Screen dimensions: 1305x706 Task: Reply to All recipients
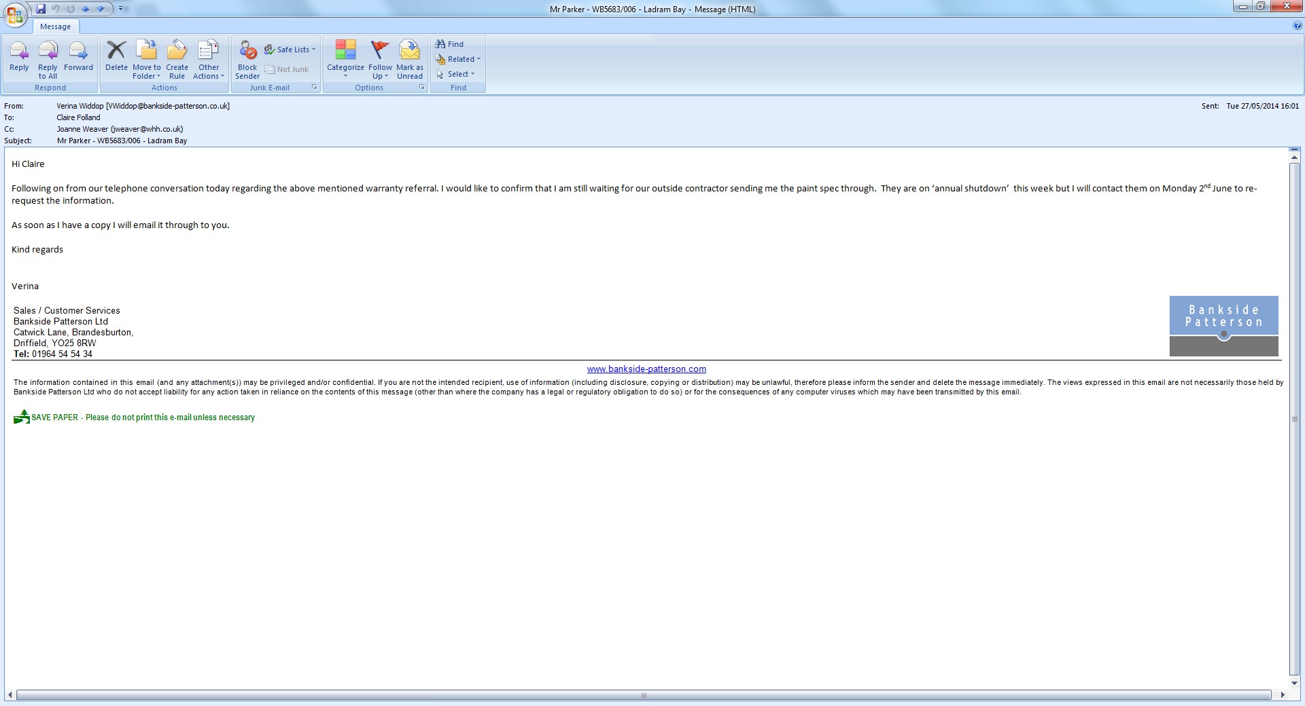pyautogui.click(x=48, y=60)
